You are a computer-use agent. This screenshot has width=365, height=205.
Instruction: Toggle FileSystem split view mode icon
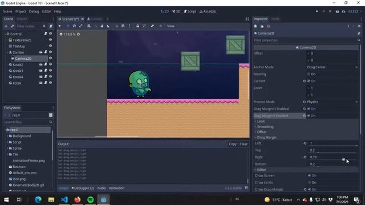click(x=51, y=115)
